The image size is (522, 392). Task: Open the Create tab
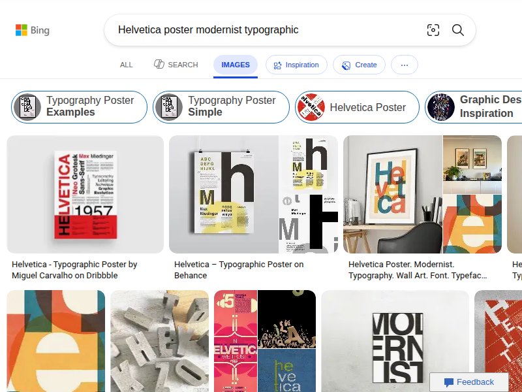click(x=359, y=65)
